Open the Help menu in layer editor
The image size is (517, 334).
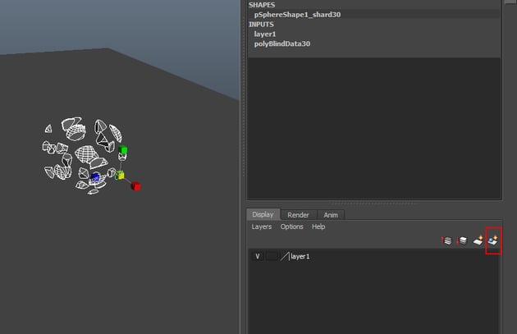318,226
